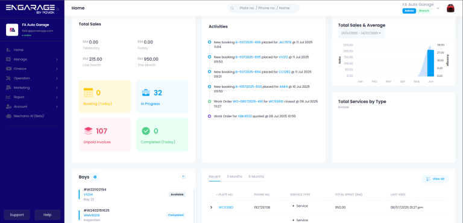Viewport: 463px width, 223px height.
Task: Expand the Finance menu chevron
Action: click(x=57, y=69)
